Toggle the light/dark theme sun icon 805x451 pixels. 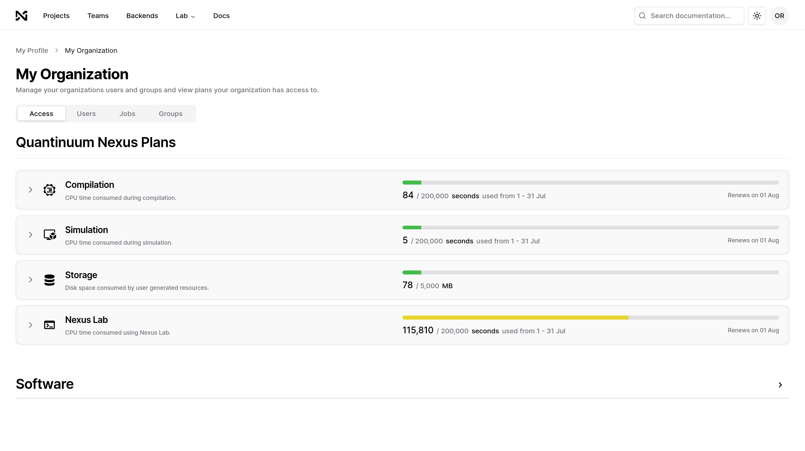click(757, 16)
